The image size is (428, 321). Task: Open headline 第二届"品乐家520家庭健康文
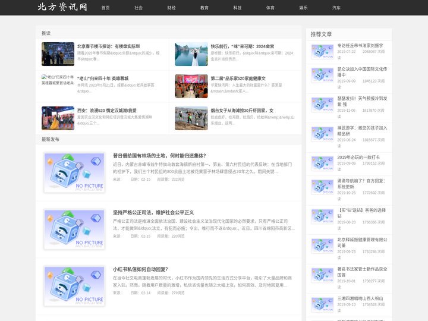pyautogui.click(x=238, y=78)
